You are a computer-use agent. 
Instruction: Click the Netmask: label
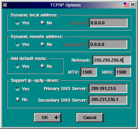(x=81, y=60)
